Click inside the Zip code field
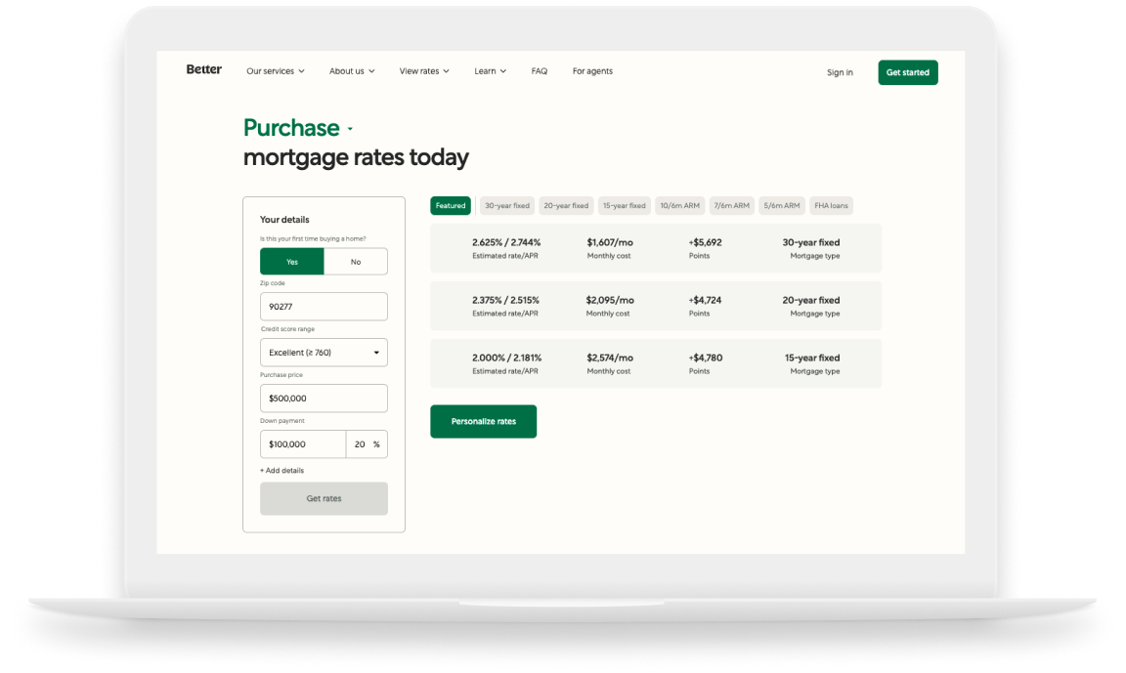 pyautogui.click(x=324, y=306)
